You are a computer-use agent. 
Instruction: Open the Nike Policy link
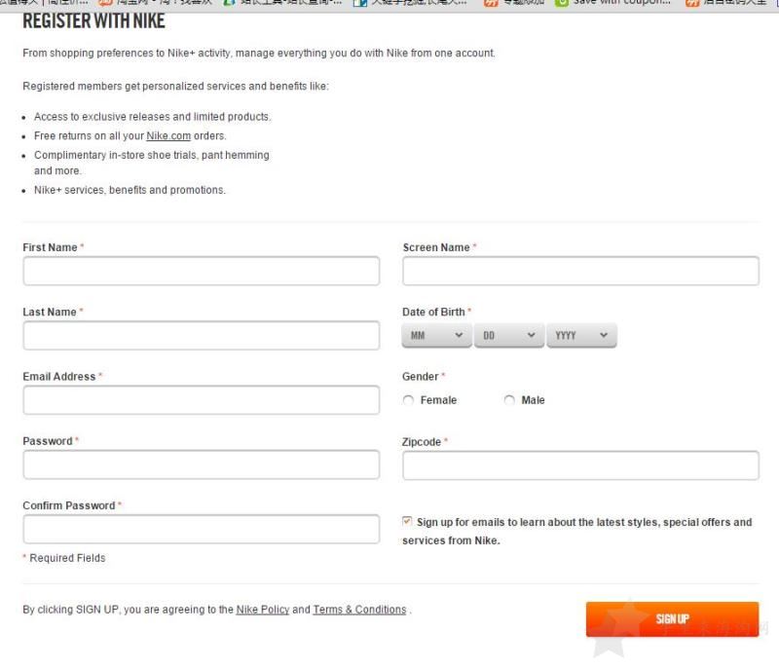pos(263,610)
